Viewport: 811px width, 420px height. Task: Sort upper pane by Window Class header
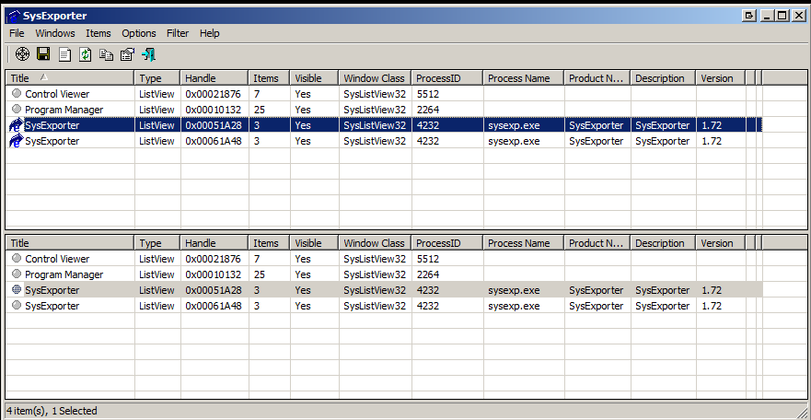click(x=375, y=78)
